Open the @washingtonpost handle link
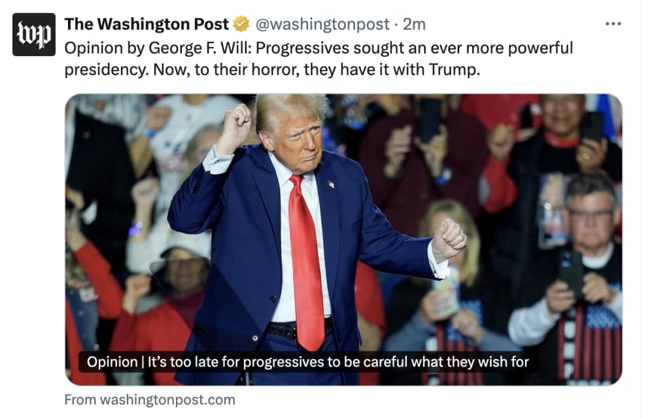 pos(322,24)
